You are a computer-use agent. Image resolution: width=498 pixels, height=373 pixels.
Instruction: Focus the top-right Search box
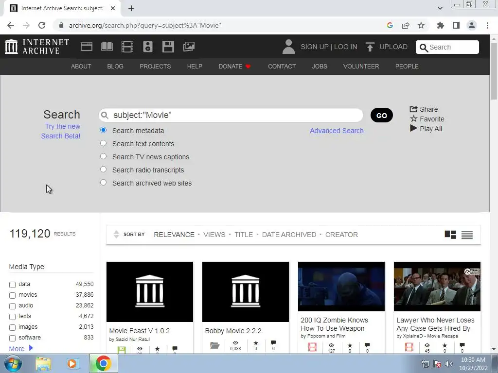(447, 47)
